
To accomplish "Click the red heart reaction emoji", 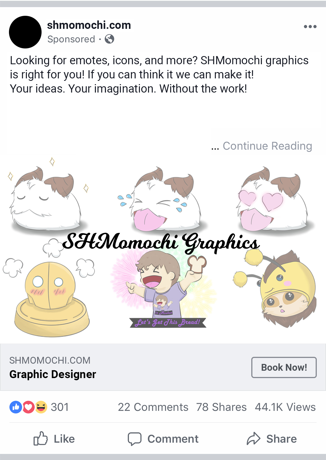I will pos(28,407).
